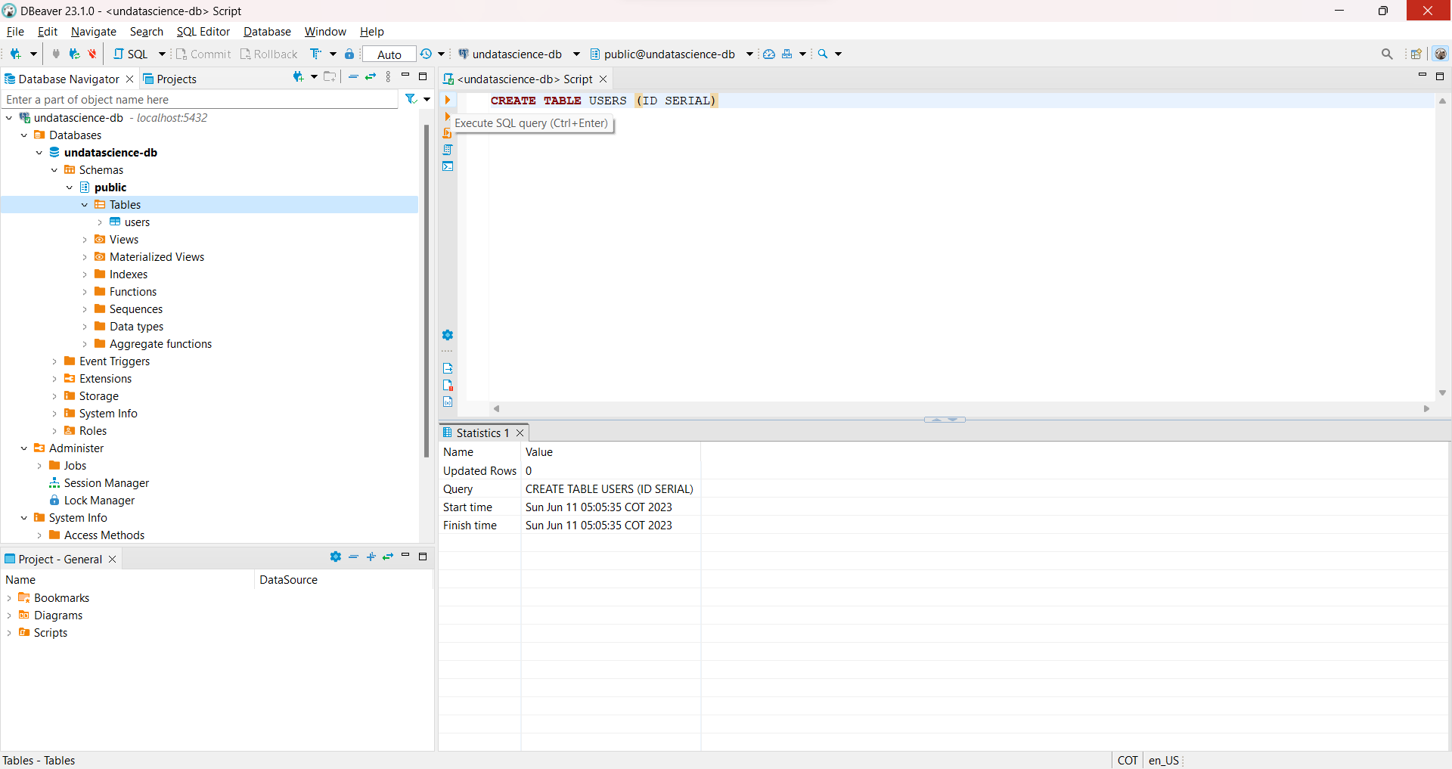This screenshot has width=1452, height=769.
Task: Click the Execute SQL query icon
Action: click(448, 100)
